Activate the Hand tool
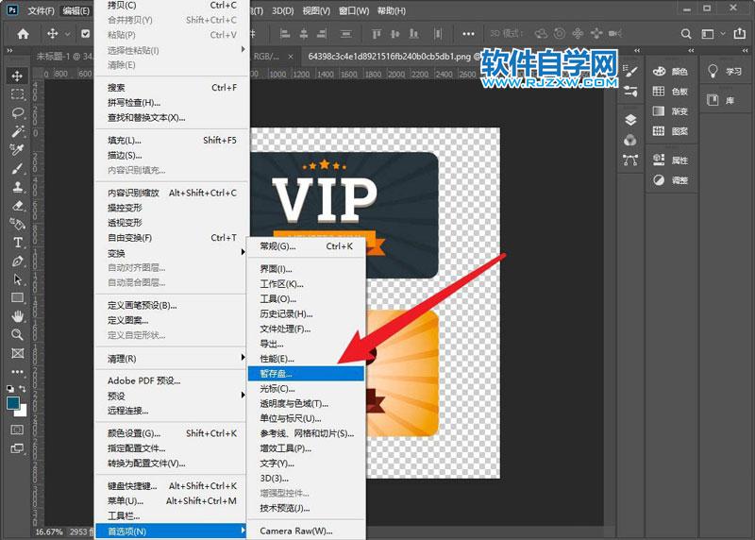Screen dimensions: 755x540 click(x=17, y=316)
